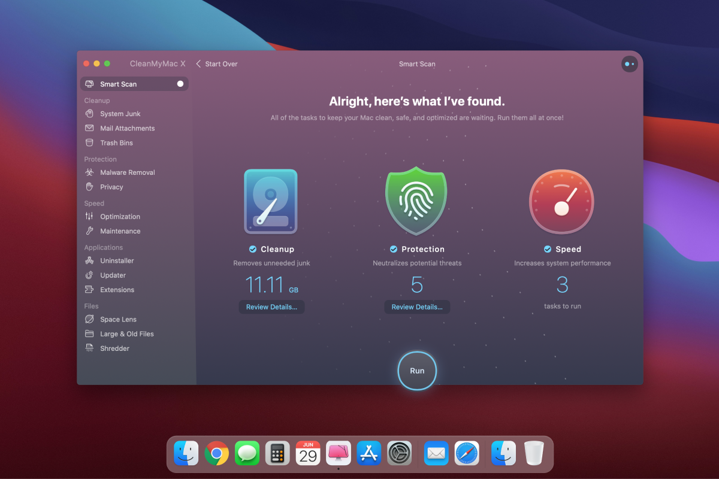
Task: Uncheck the Speed checkbox
Action: pos(548,249)
